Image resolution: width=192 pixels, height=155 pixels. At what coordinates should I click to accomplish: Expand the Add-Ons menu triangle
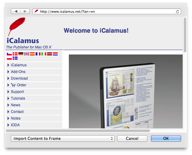click(x=8, y=72)
